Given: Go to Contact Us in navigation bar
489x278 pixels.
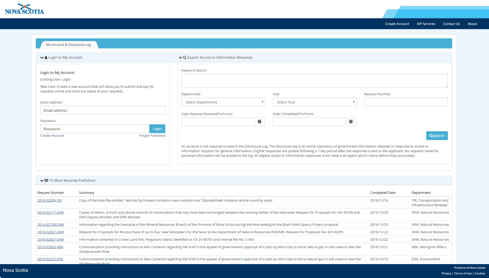Looking at the screenshot, I should click(x=451, y=24).
